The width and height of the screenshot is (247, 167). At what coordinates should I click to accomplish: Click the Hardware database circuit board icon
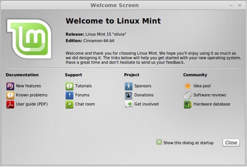[188, 104]
